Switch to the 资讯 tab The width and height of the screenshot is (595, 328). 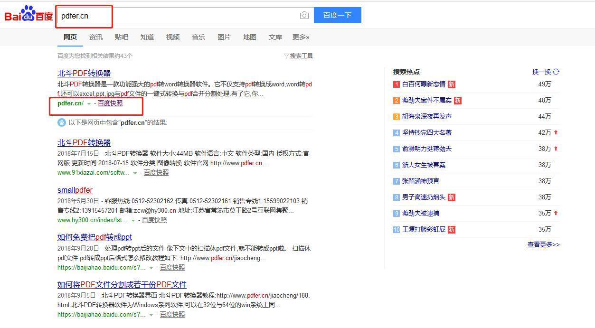coord(95,37)
